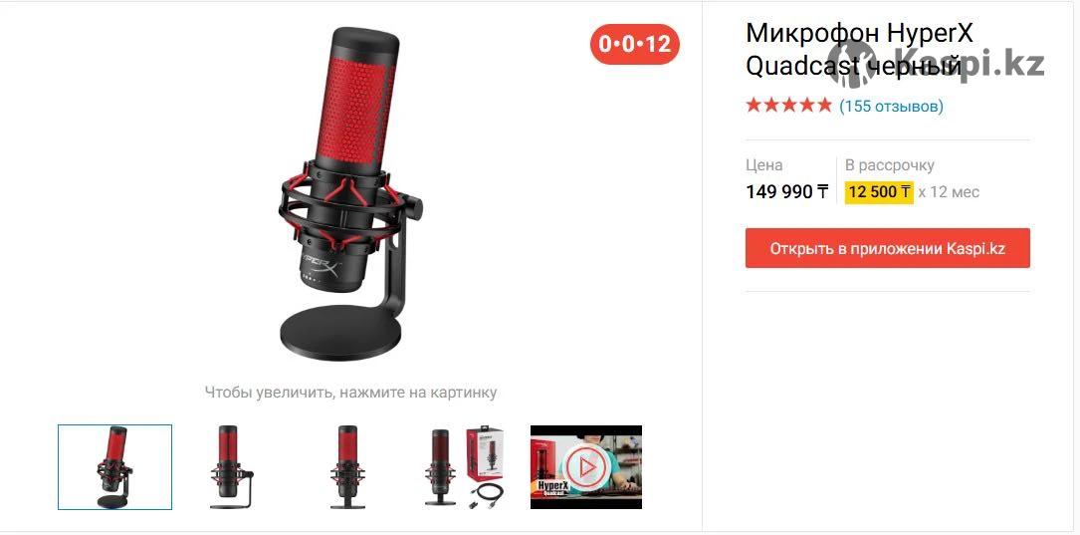Click the x 12 мес term text

point(950,191)
